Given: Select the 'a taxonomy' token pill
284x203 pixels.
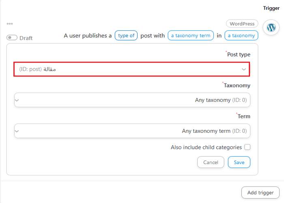Looking at the screenshot, I should (241, 36).
